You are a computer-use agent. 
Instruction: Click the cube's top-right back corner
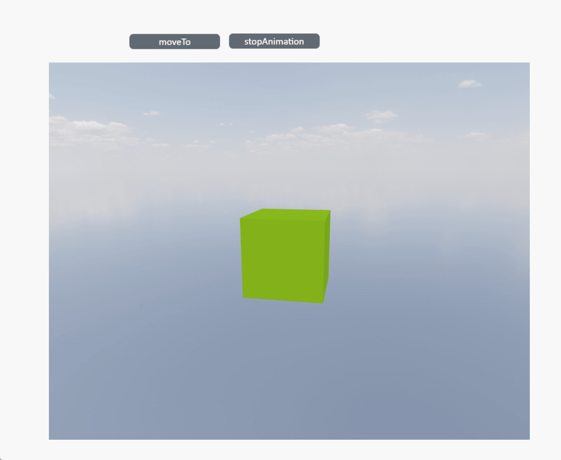(330, 210)
